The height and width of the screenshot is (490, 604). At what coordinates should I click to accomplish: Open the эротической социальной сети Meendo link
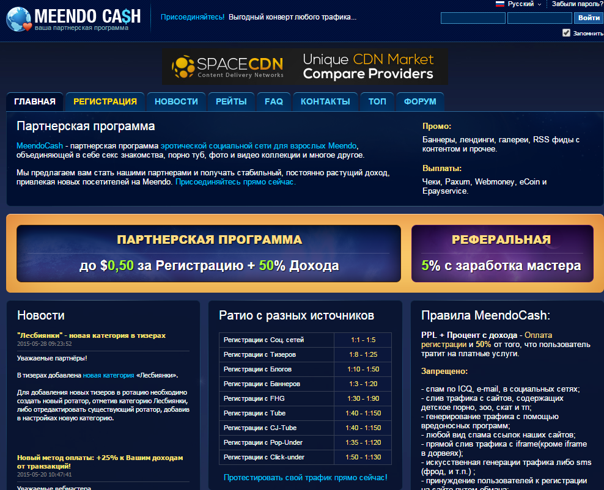point(259,146)
